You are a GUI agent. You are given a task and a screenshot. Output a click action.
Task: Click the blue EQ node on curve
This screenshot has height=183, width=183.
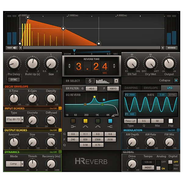(104, 100)
